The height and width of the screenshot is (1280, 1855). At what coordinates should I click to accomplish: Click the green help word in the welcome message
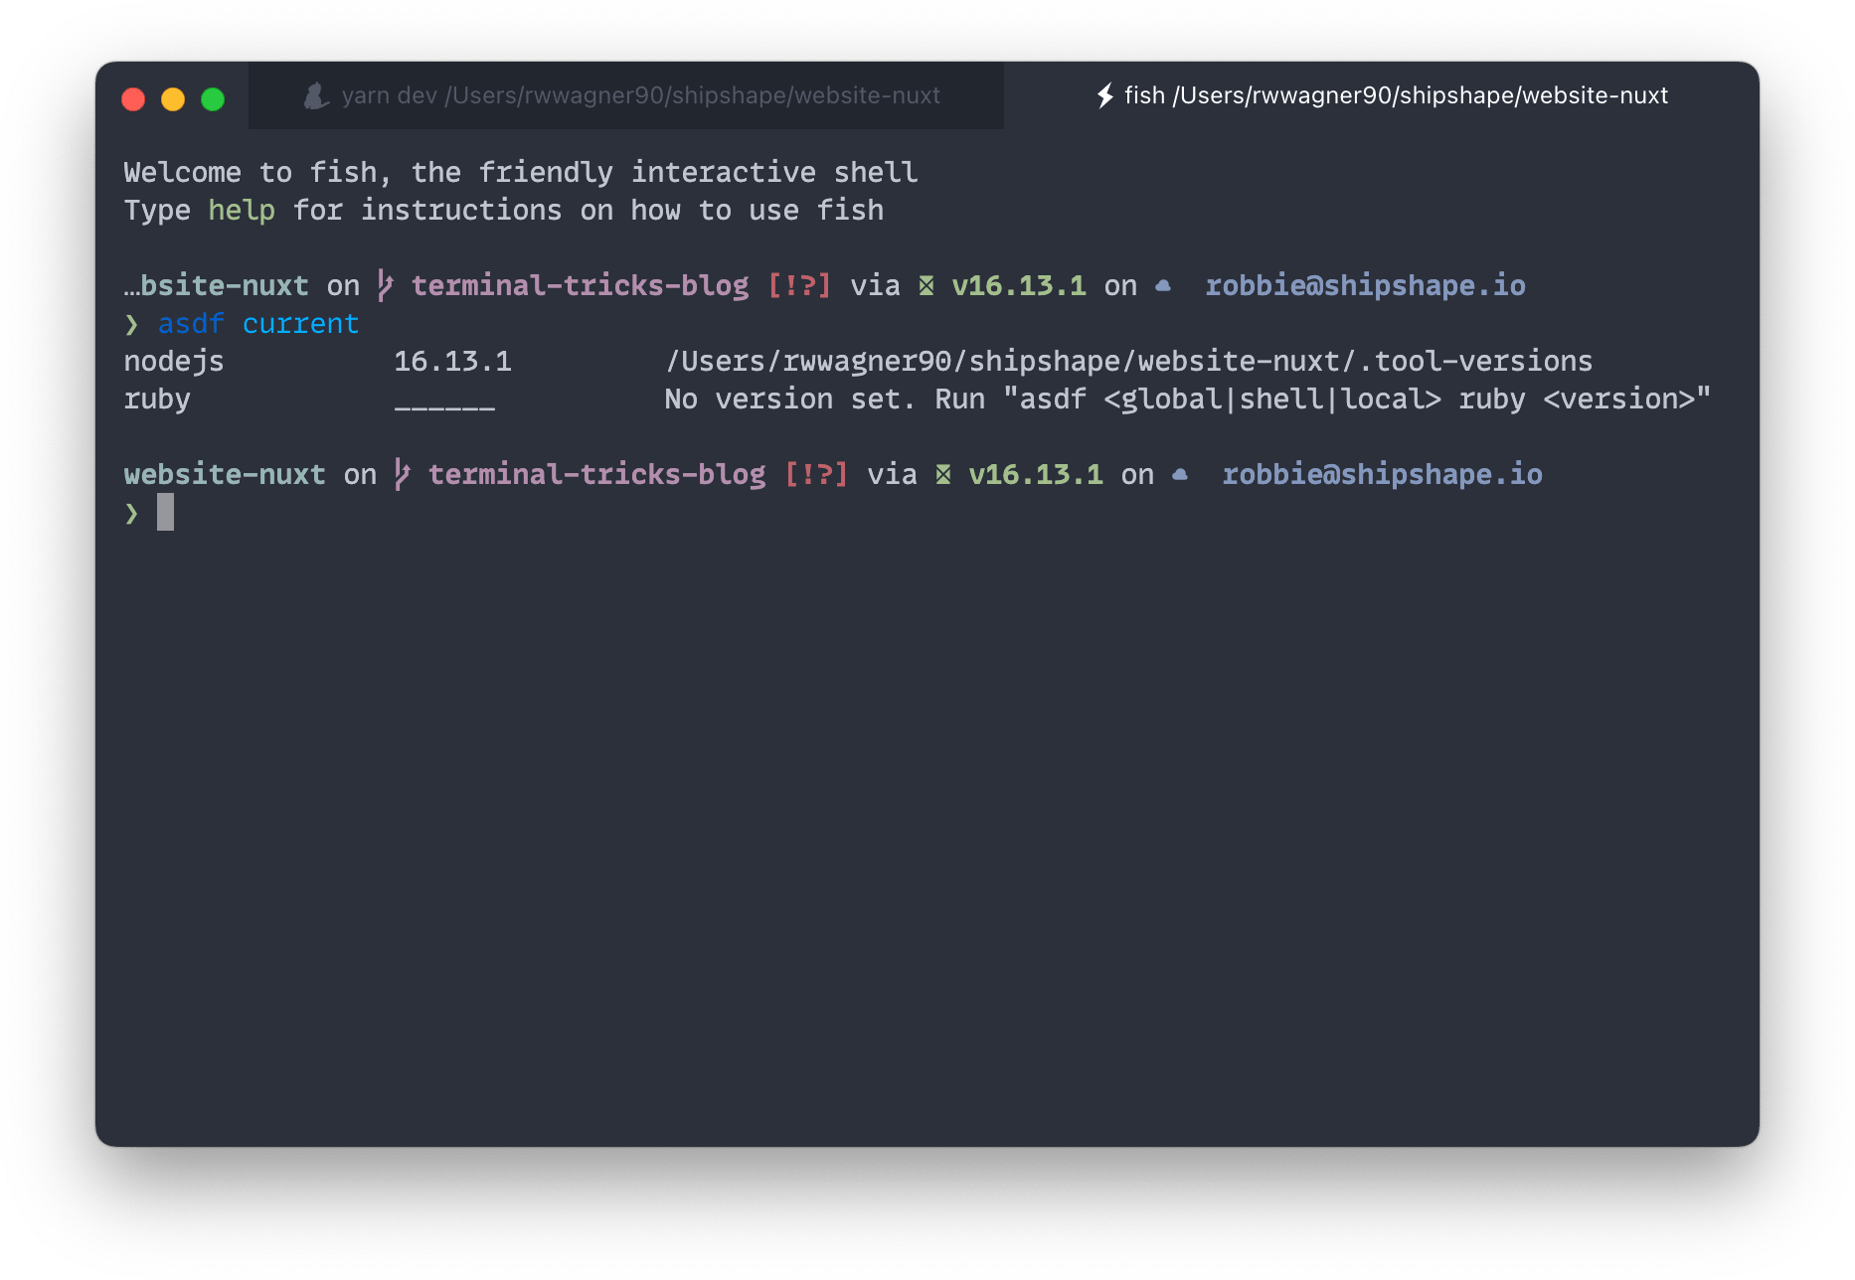tap(241, 210)
